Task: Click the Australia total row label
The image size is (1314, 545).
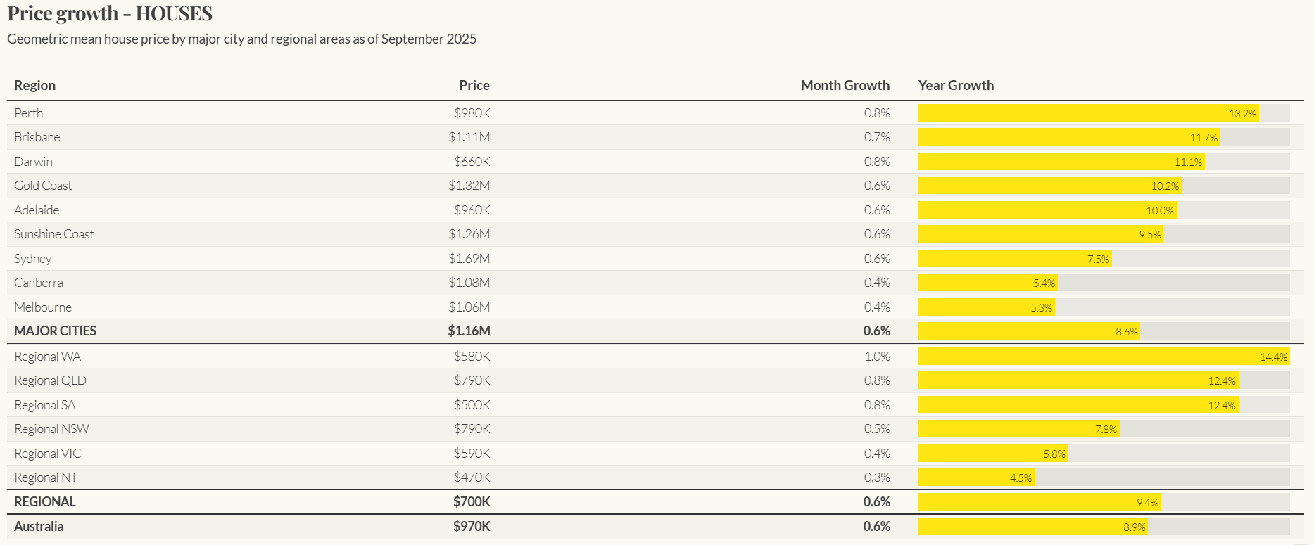Action: click(39, 526)
